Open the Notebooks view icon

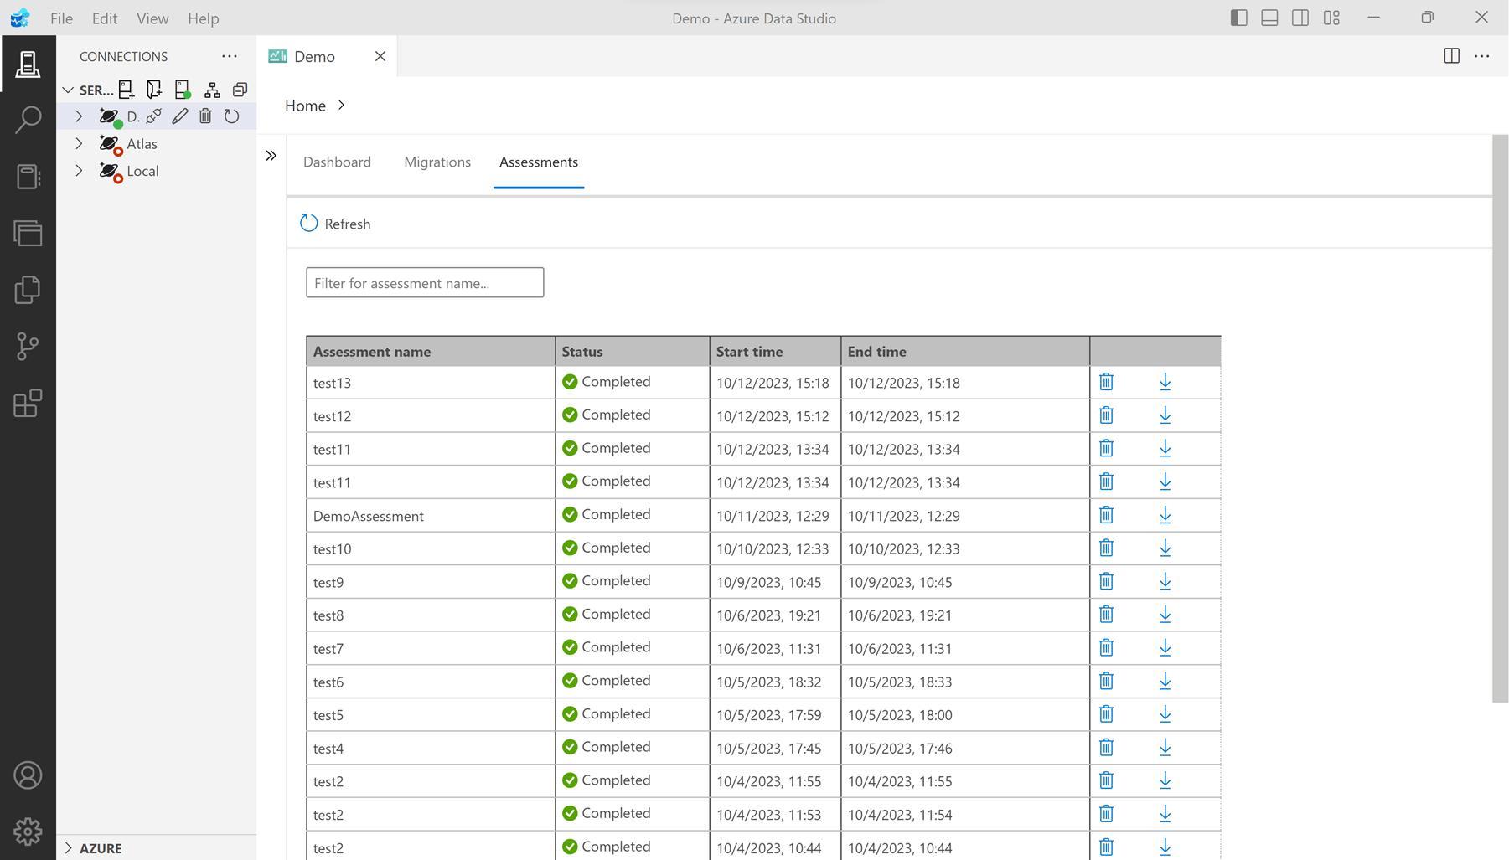coord(28,177)
